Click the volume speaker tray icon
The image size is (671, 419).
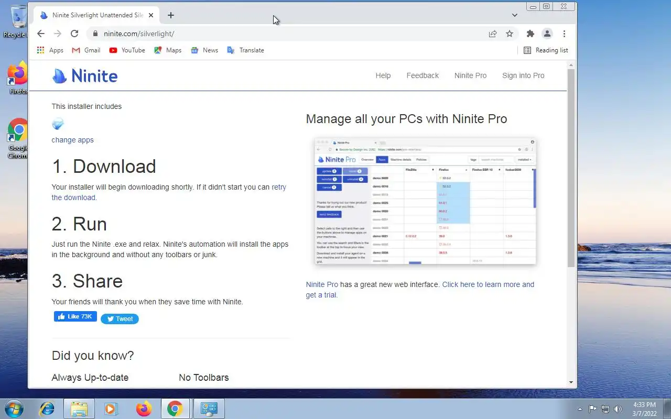click(x=618, y=409)
